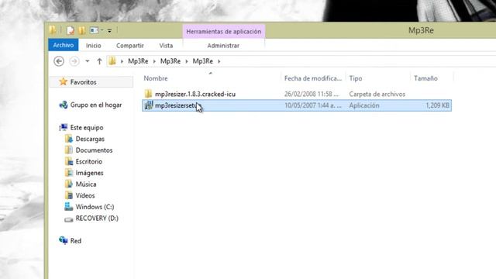Open the Descargas folder
The image size is (496, 279).
(x=90, y=139)
